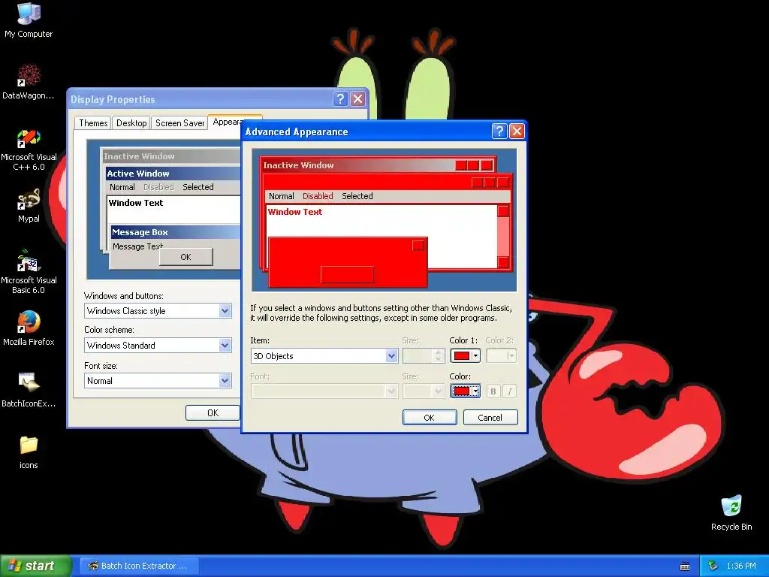Click OK in the Display Properties window
The height and width of the screenshot is (577, 769).
(x=213, y=412)
